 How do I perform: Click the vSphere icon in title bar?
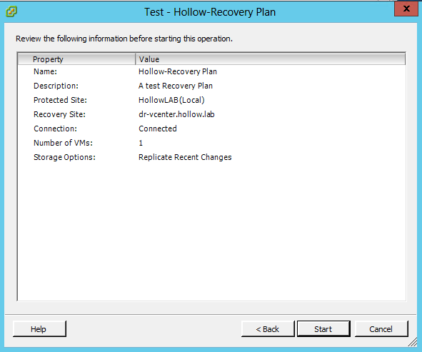[11, 11]
